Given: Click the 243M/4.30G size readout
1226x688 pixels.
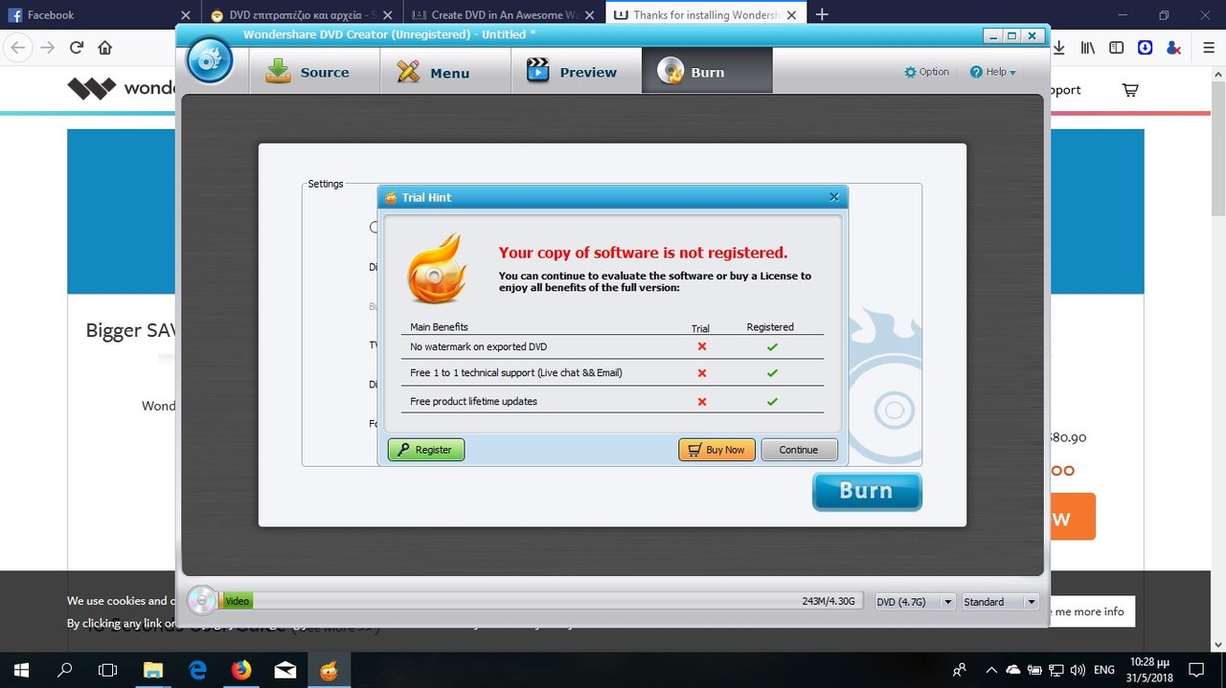Looking at the screenshot, I should click(x=830, y=602).
